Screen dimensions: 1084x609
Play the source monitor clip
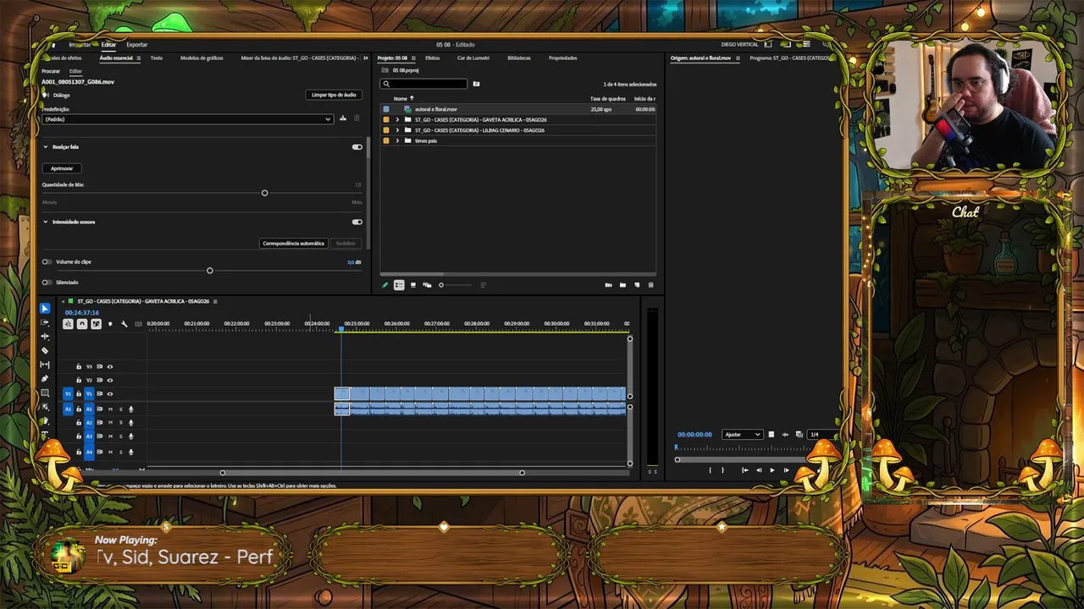[x=772, y=470]
